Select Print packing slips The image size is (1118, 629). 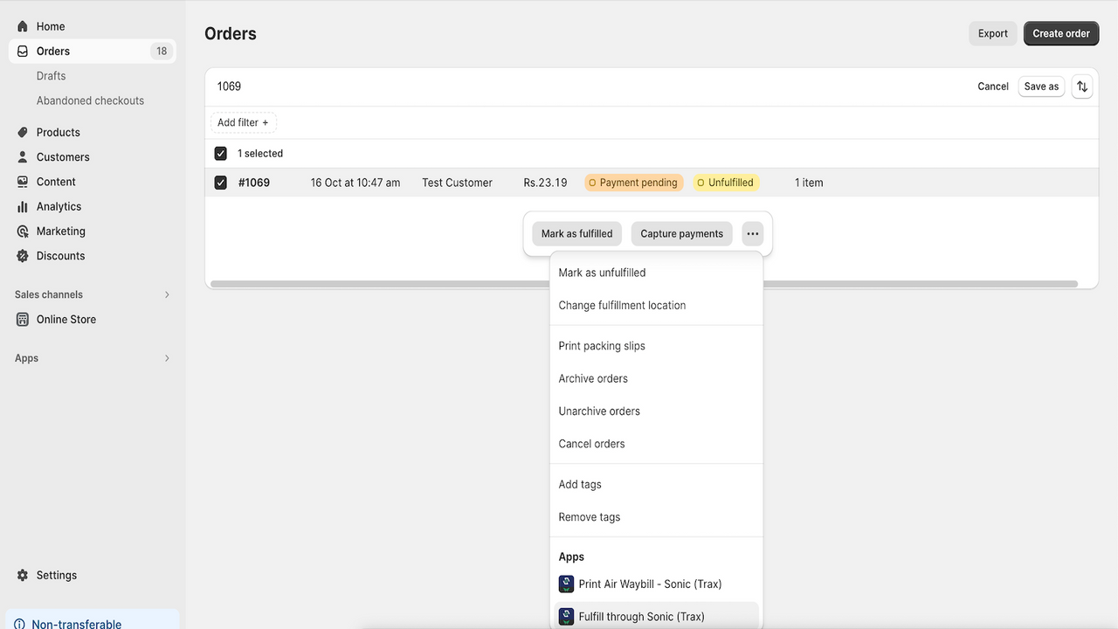pos(657,346)
